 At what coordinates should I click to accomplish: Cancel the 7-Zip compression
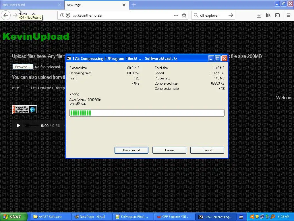(207, 150)
